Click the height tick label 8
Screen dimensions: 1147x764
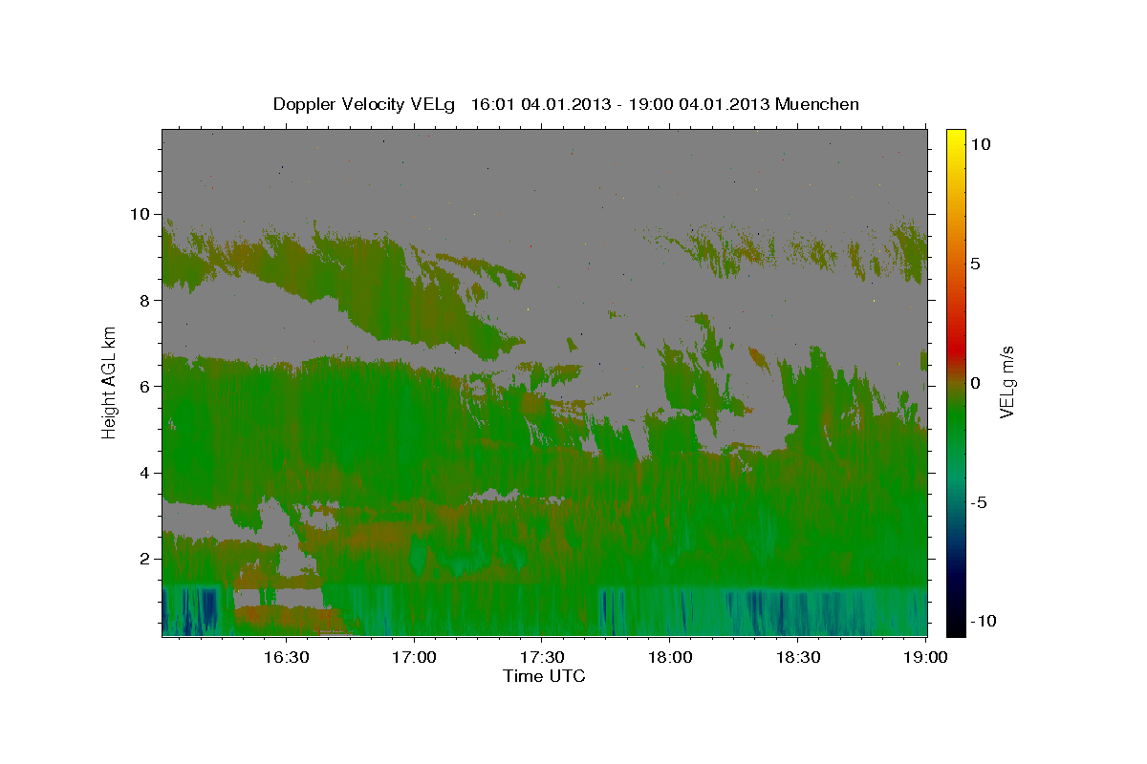[146, 300]
